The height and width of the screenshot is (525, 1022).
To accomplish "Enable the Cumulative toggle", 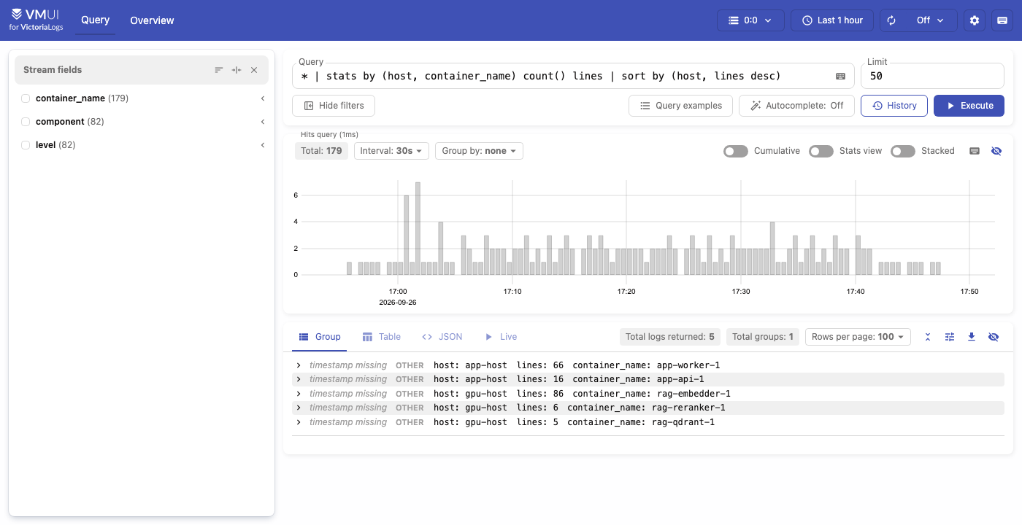I will 736,151.
